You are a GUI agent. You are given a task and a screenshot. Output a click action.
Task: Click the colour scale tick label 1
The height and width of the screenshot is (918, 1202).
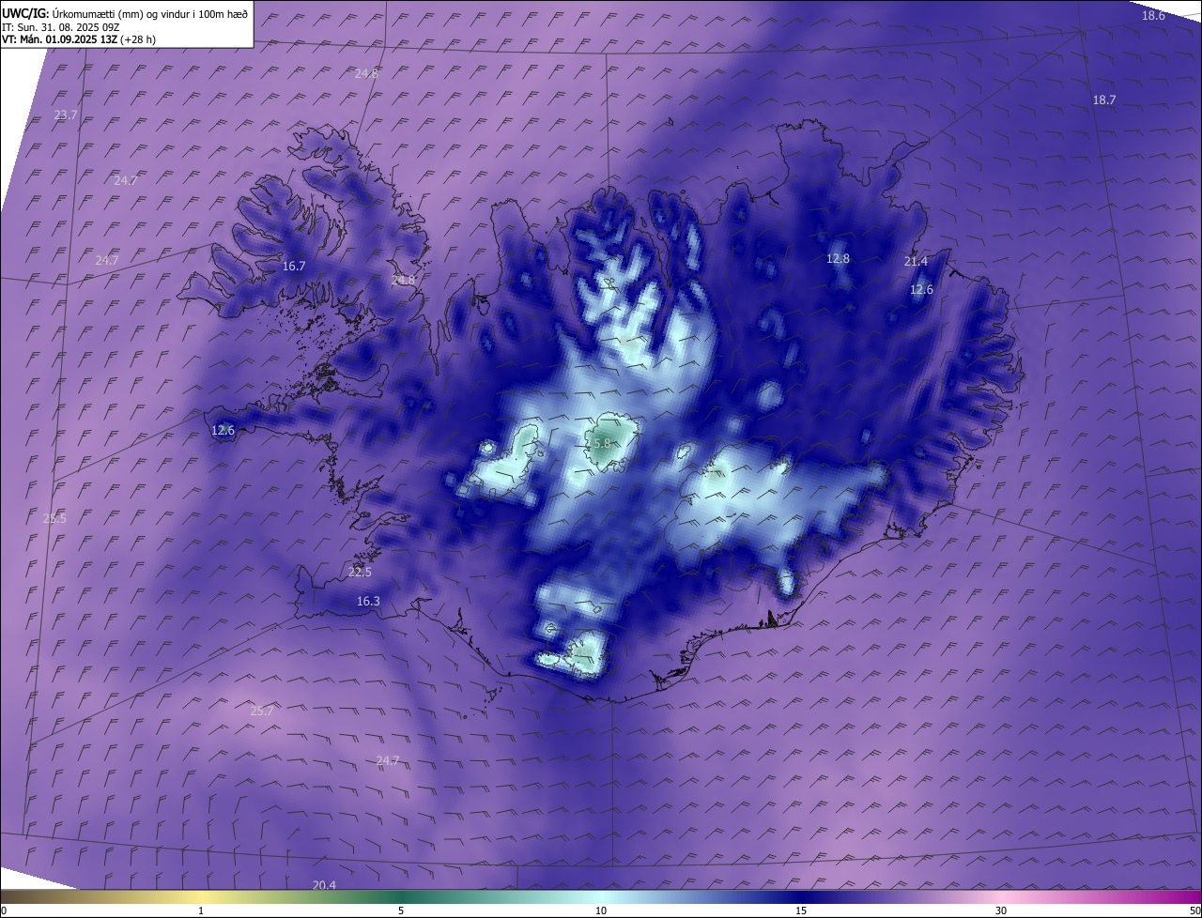pyautogui.click(x=201, y=910)
